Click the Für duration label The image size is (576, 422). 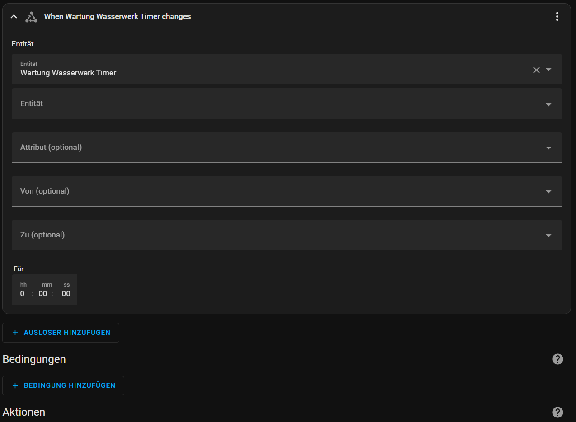[x=19, y=269]
